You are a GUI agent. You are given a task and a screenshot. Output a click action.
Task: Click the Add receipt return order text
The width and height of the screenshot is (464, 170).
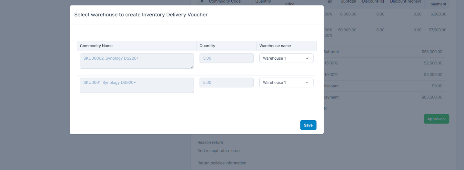coord(219,151)
